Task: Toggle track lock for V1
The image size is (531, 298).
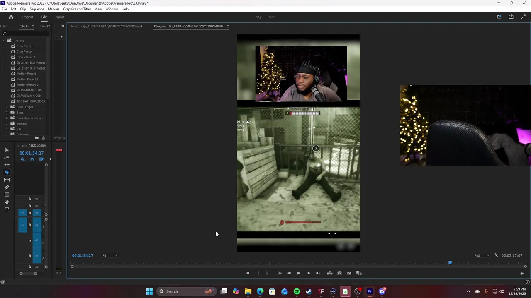Action: [30, 213]
